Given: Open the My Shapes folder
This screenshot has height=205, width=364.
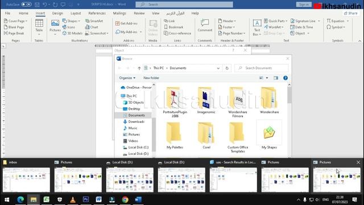Looking at the screenshot, I should (x=269, y=135).
